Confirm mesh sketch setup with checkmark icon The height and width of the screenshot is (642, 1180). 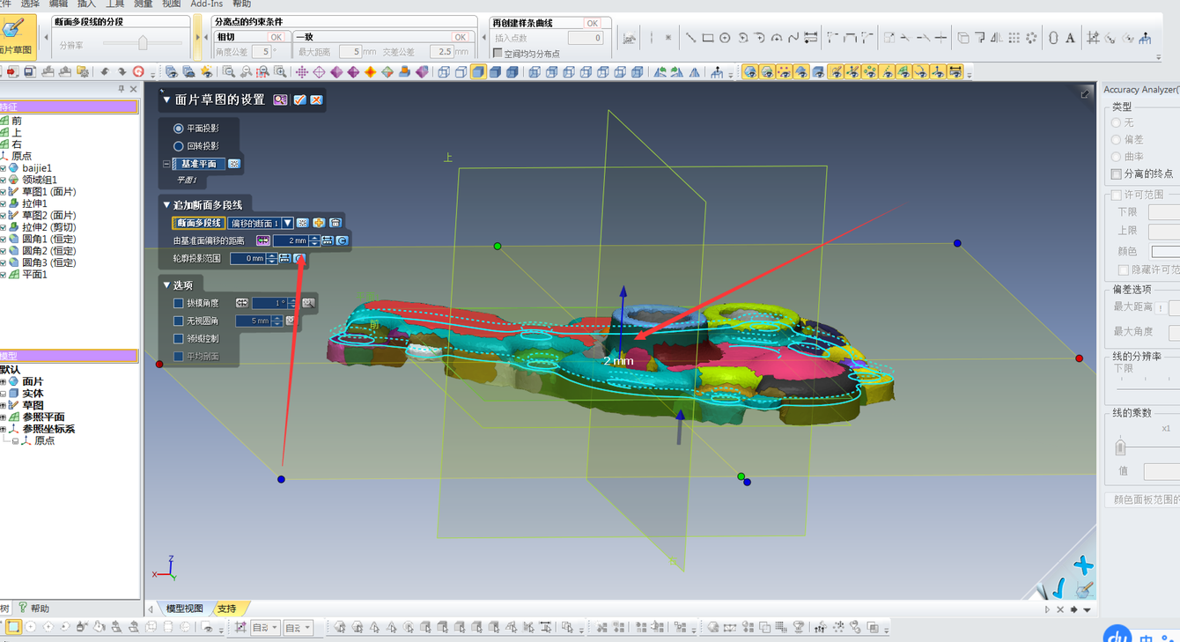click(299, 100)
